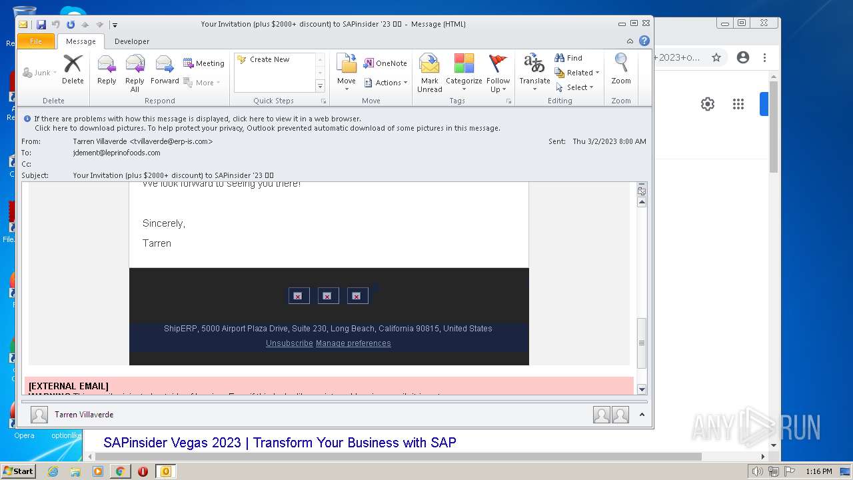The width and height of the screenshot is (853, 480).
Task: Select the Create New quick step
Action: pyautogui.click(x=270, y=59)
